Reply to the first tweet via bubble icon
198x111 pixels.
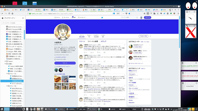pos(85,52)
